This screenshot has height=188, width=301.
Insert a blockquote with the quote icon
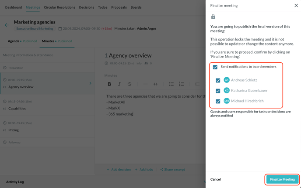[155, 84]
